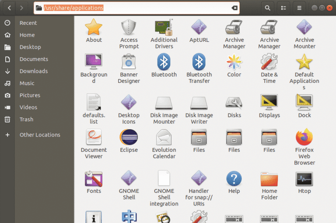Select Handler for snap:// URIs icon
Image resolution: width=336 pixels, height=223 pixels.
[x=199, y=178]
